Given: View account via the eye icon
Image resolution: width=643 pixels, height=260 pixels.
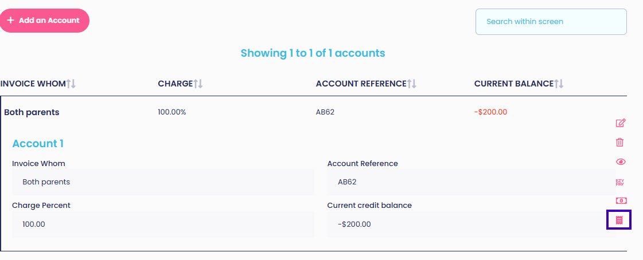Looking at the screenshot, I should tap(621, 161).
